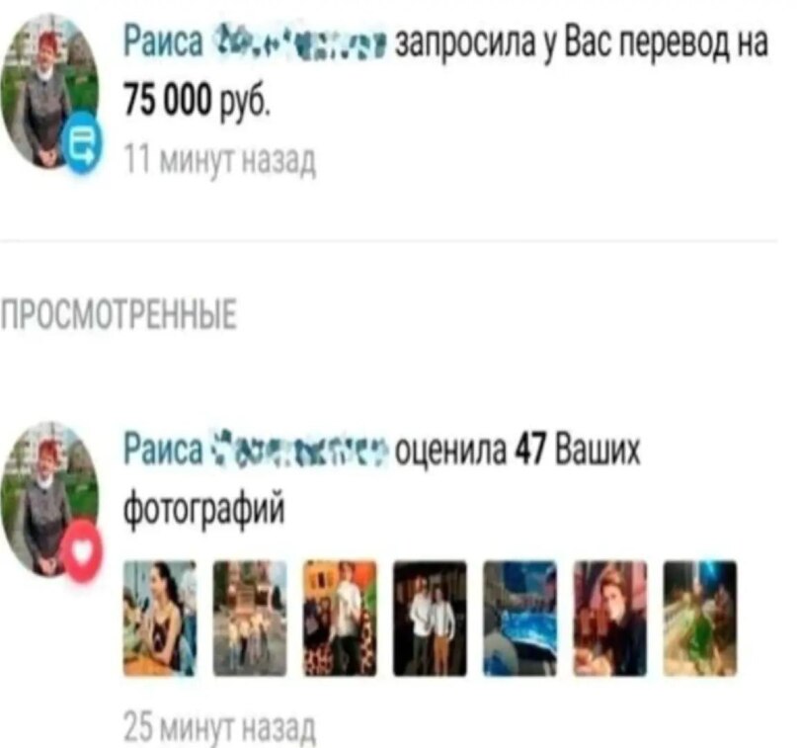Click the red heart like badge icon
This screenshot has width=797, height=748.
[x=82, y=551]
